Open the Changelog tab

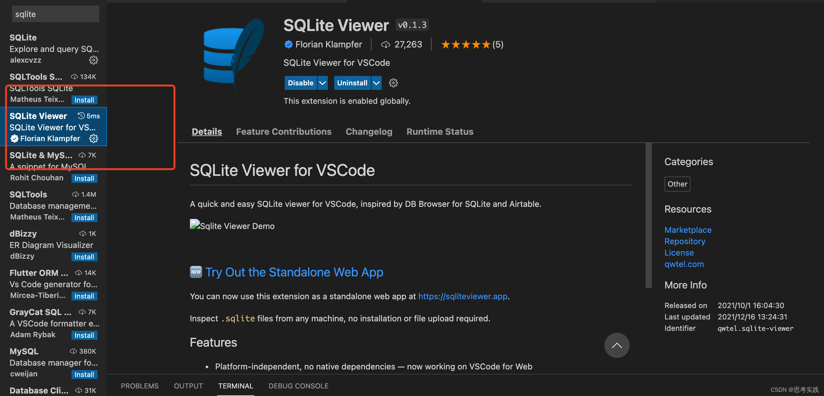tap(369, 132)
